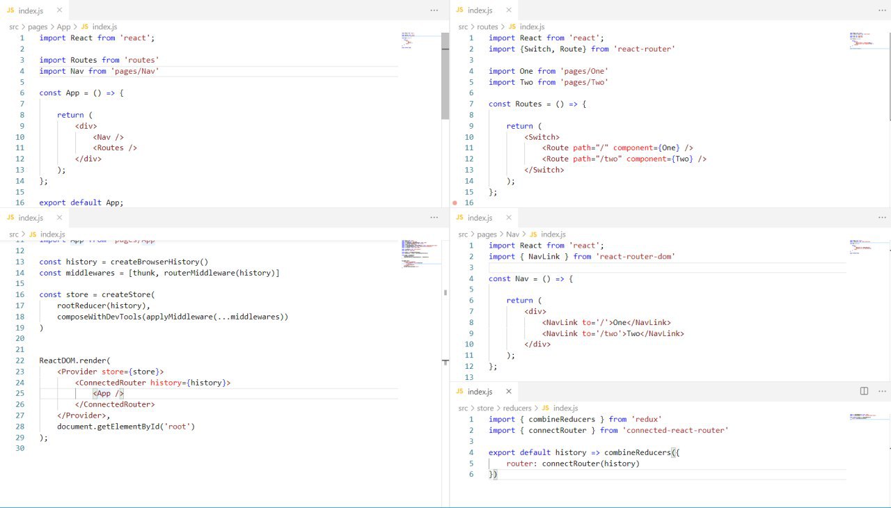This screenshot has width=891, height=508.
Task: Open 'pages' breadcrumb in the pages/Nav editor
Action: point(487,235)
